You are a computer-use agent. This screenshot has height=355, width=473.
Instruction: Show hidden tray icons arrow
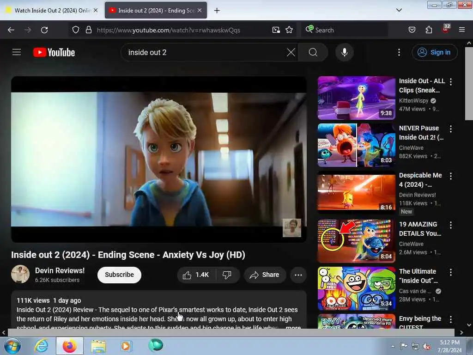[393, 346]
